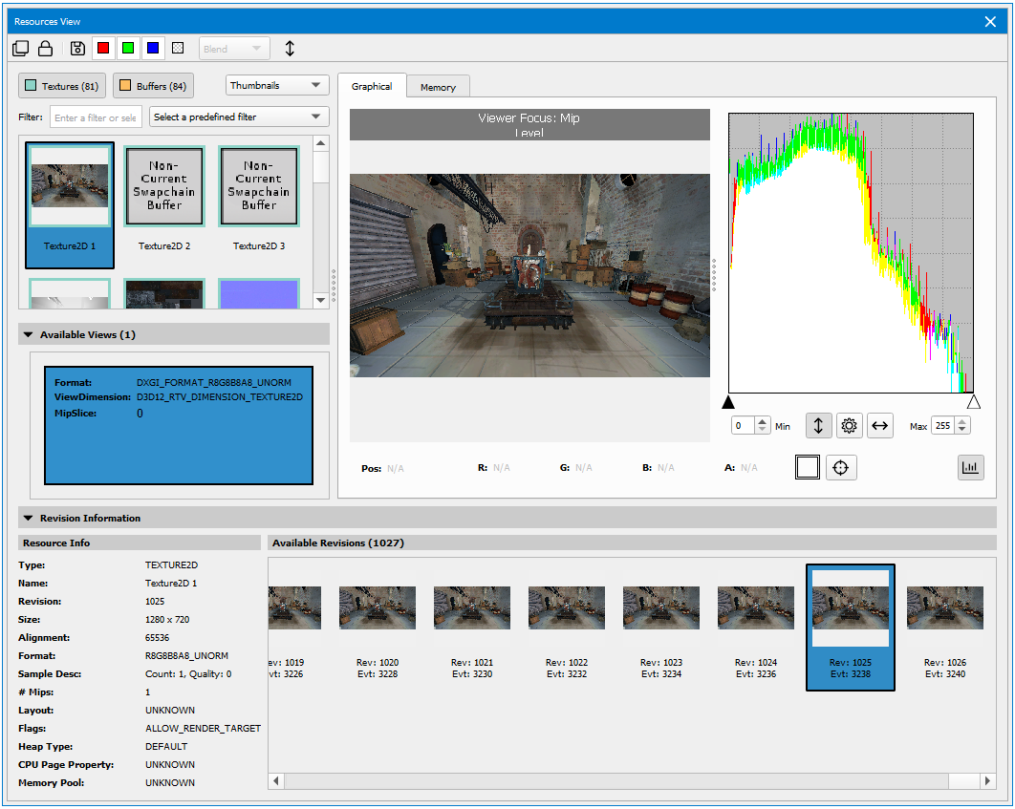Click the Textures (81) button

[62, 87]
